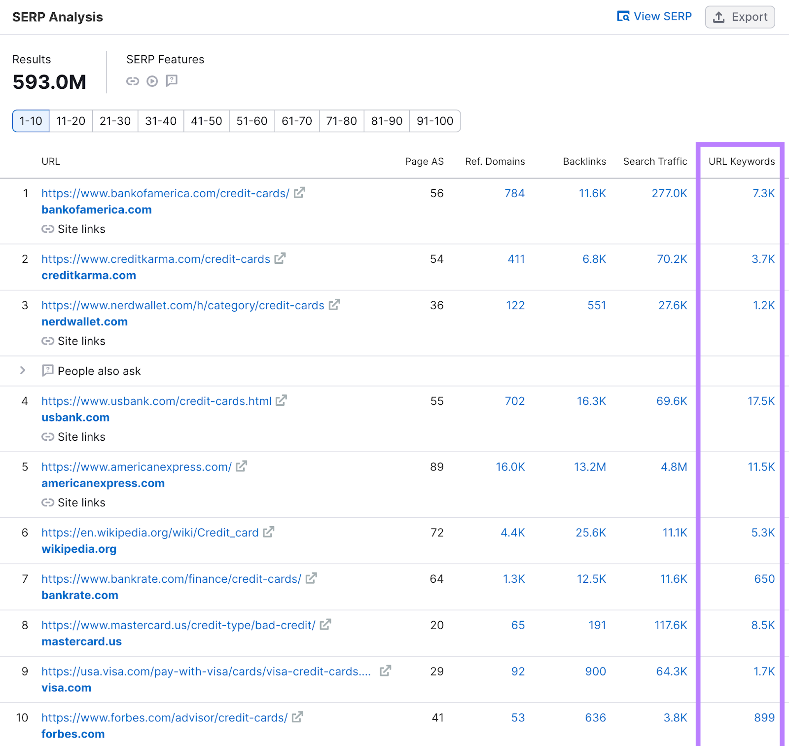Open external link icon for forbes.com URL
The height and width of the screenshot is (746, 789).
(297, 717)
